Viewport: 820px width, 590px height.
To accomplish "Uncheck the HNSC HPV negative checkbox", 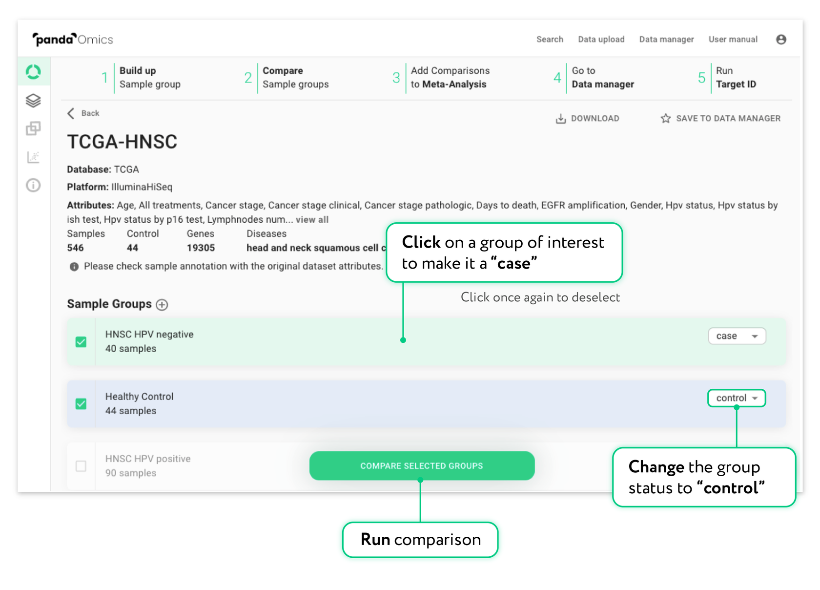I will pyautogui.click(x=81, y=342).
